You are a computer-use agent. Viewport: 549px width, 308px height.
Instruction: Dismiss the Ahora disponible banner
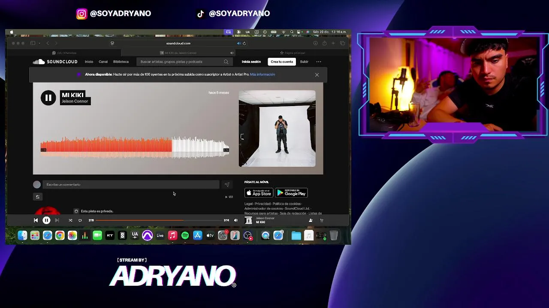(x=317, y=75)
